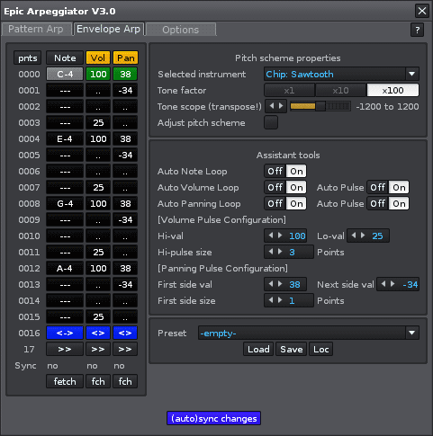Decrease Tone scope using left arrow
The width and height of the screenshot is (433, 436).
pyautogui.click(x=272, y=106)
